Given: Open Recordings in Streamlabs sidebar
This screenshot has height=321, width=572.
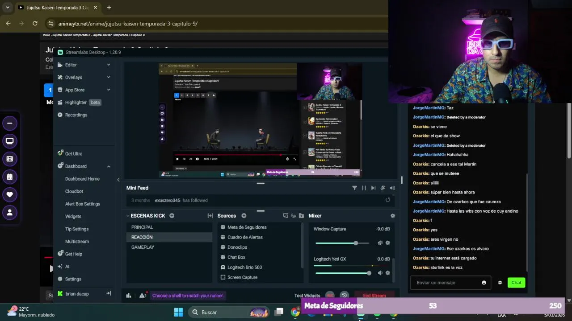Looking at the screenshot, I should (x=76, y=115).
